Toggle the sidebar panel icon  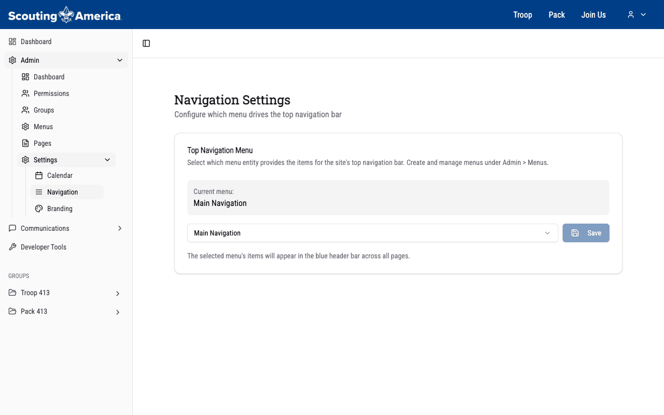tap(146, 44)
